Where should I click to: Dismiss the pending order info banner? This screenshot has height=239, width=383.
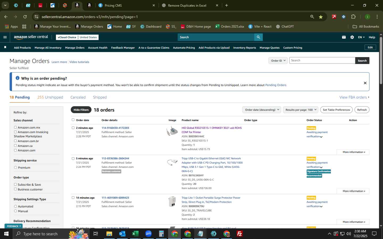click(x=365, y=83)
